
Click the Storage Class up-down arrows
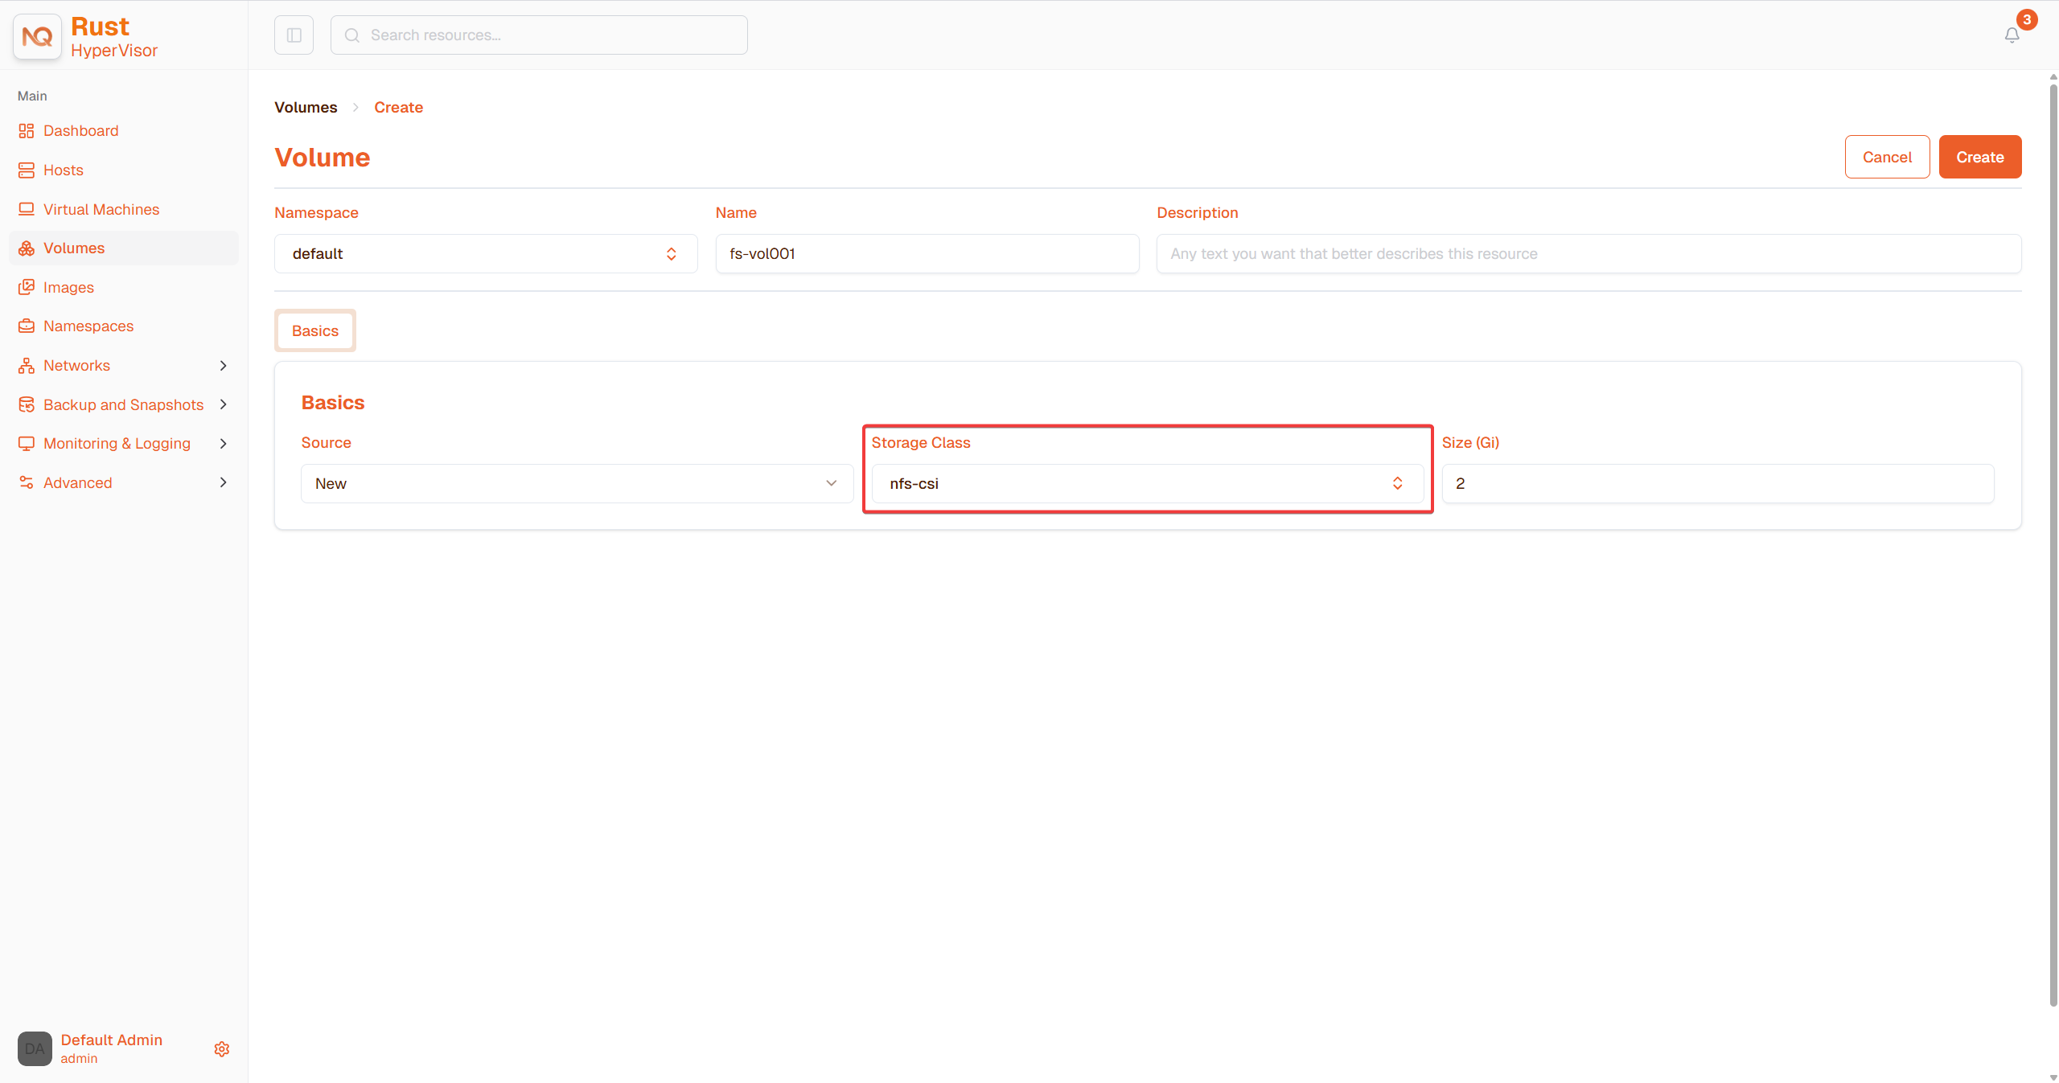point(1398,484)
